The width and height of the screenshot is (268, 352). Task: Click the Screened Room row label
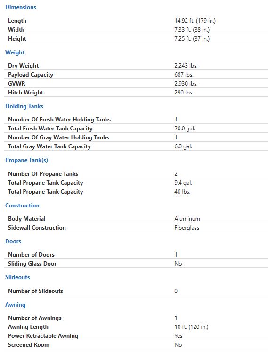click(x=29, y=345)
